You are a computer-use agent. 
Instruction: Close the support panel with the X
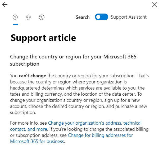tap(154, 5)
